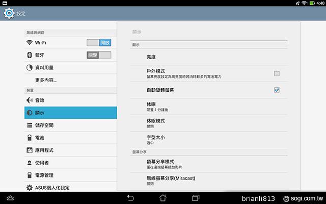
Task: Tap the Wi-Fi signal icon in sidebar
Action: coord(30,42)
